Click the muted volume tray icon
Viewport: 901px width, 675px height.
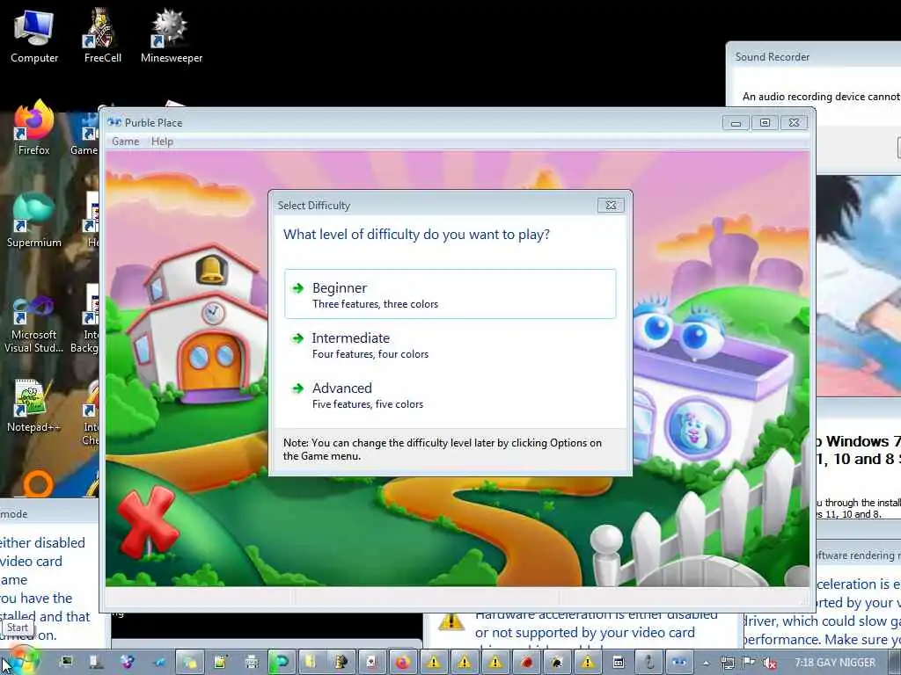[769, 663]
